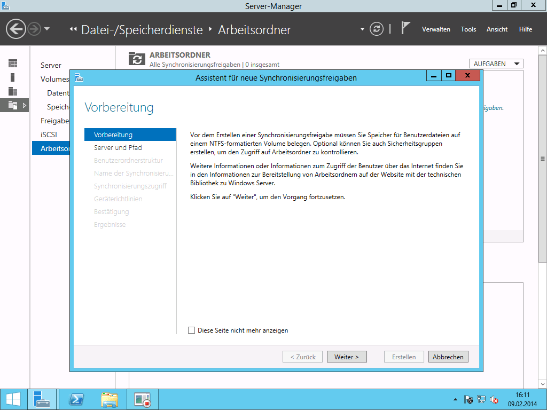This screenshot has height=410, width=547.
Task: Maximize the sync share wizard window
Action: 448,75
